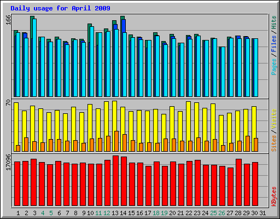Click the orange Sites bar for day 2

pos(26,145)
